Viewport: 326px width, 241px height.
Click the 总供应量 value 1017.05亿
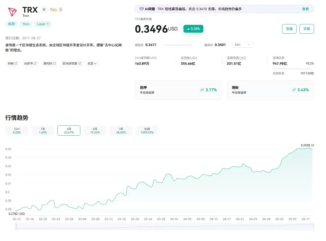(307, 73)
